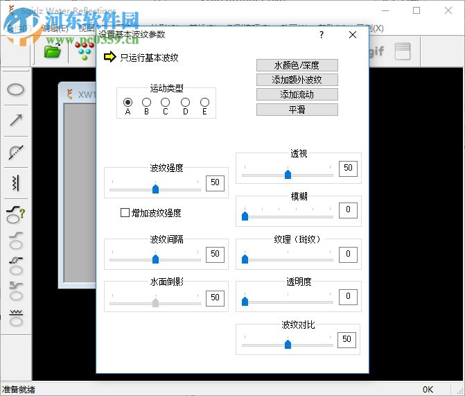Open the 编辑(E) menu

tap(55, 28)
